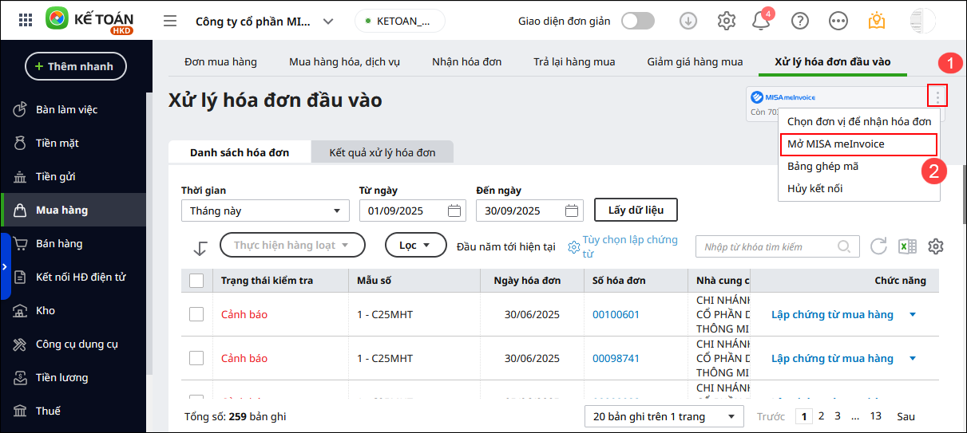Click the Lấy dữ liệu button
The height and width of the screenshot is (433, 967).
[636, 211]
